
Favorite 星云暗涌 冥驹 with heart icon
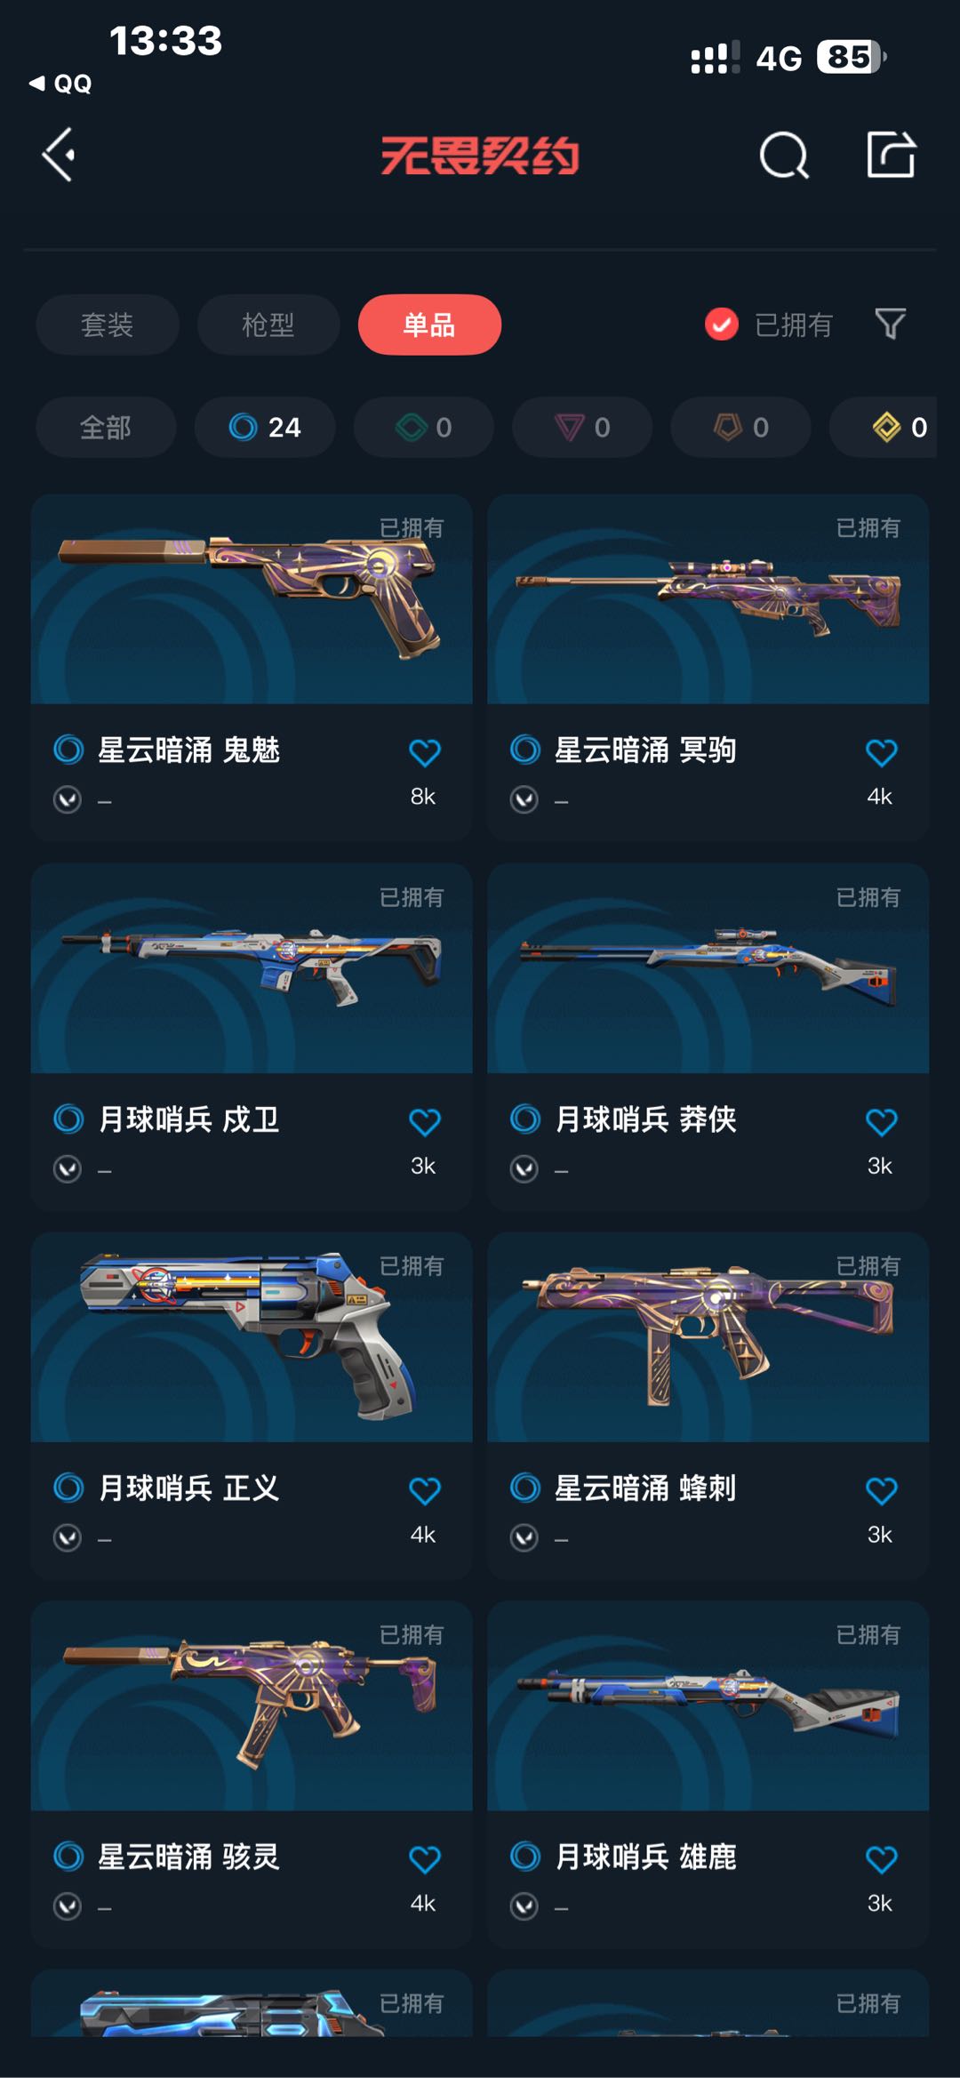click(881, 752)
